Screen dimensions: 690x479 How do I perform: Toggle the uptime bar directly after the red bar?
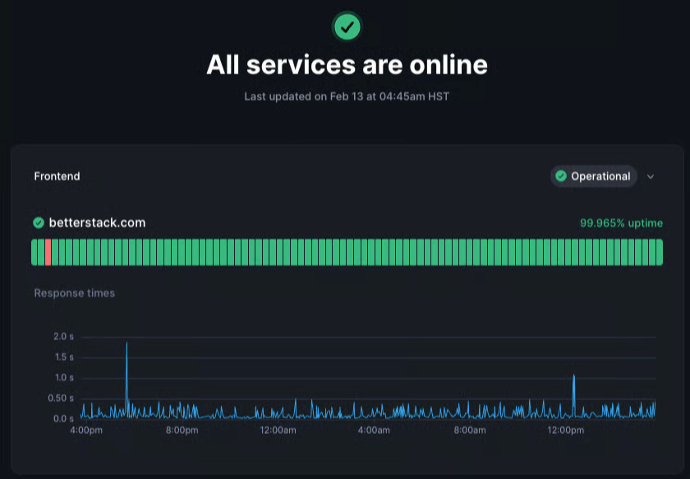point(55,251)
